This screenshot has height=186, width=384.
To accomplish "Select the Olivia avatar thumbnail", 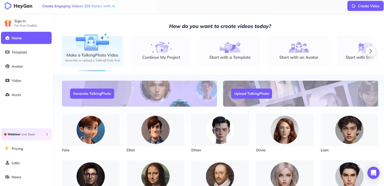I will pos(285,130).
